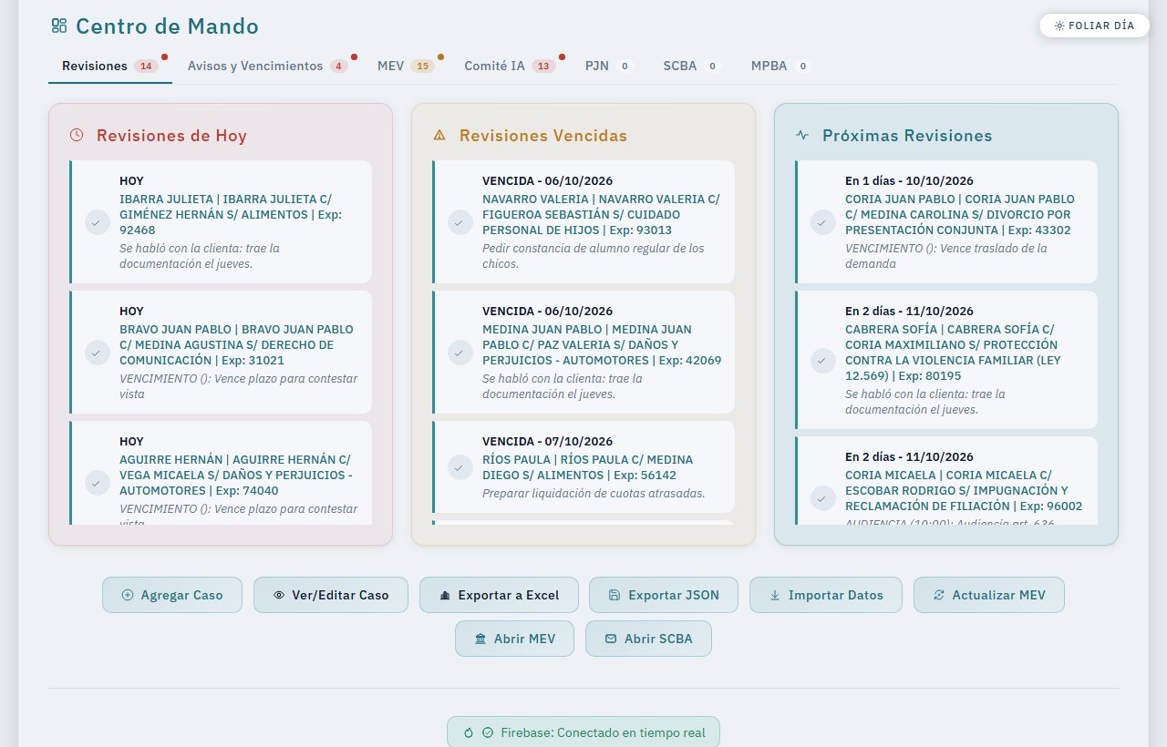The width and height of the screenshot is (1167, 747).
Task: Click the dashboard icon beside Centro de Mando
Action: tap(59, 26)
